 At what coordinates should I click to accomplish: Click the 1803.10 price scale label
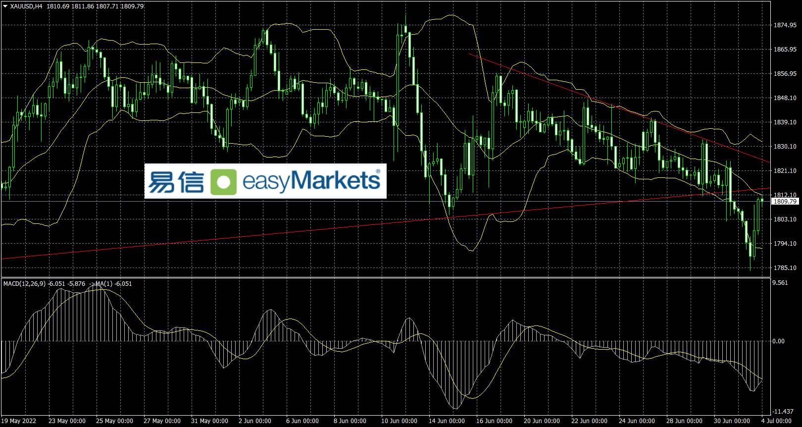tap(785, 219)
